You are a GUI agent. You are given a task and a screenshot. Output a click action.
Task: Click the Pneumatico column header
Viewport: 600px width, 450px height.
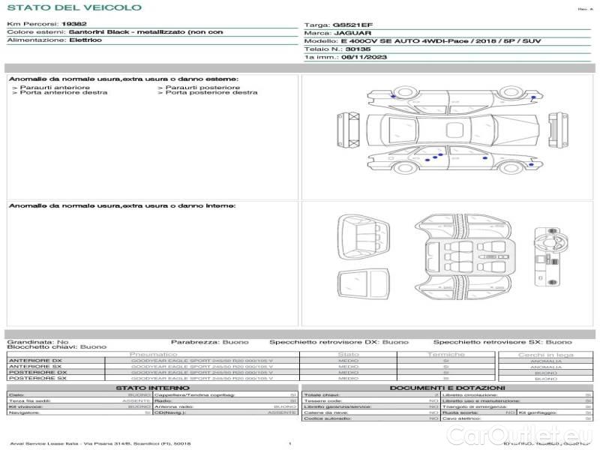click(154, 354)
